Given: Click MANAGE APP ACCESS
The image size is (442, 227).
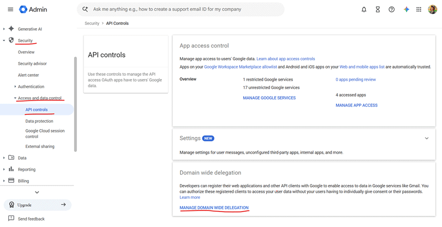Looking at the screenshot, I should tap(356, 105).
